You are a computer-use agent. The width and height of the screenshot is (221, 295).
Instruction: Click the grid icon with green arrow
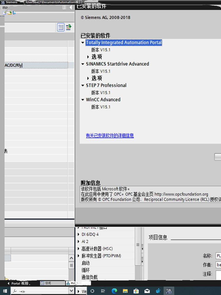point(68,27)
